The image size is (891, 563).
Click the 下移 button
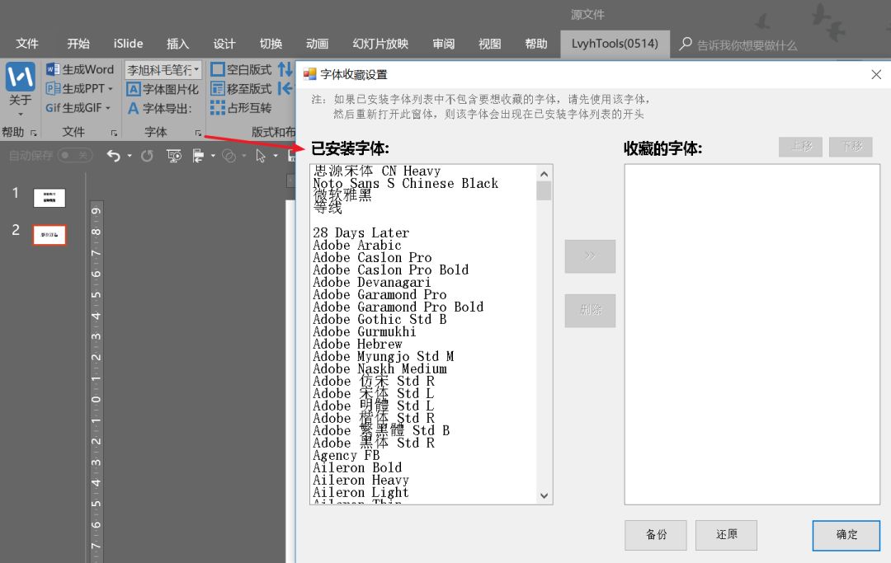pyautogui.click(x=851, y=147)
